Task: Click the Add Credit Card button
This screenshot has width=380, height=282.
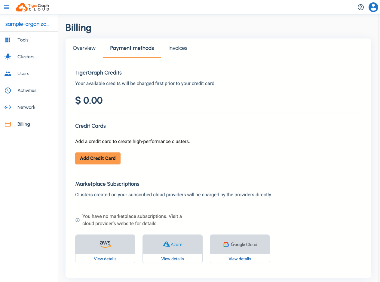Action: coord(98,158)
